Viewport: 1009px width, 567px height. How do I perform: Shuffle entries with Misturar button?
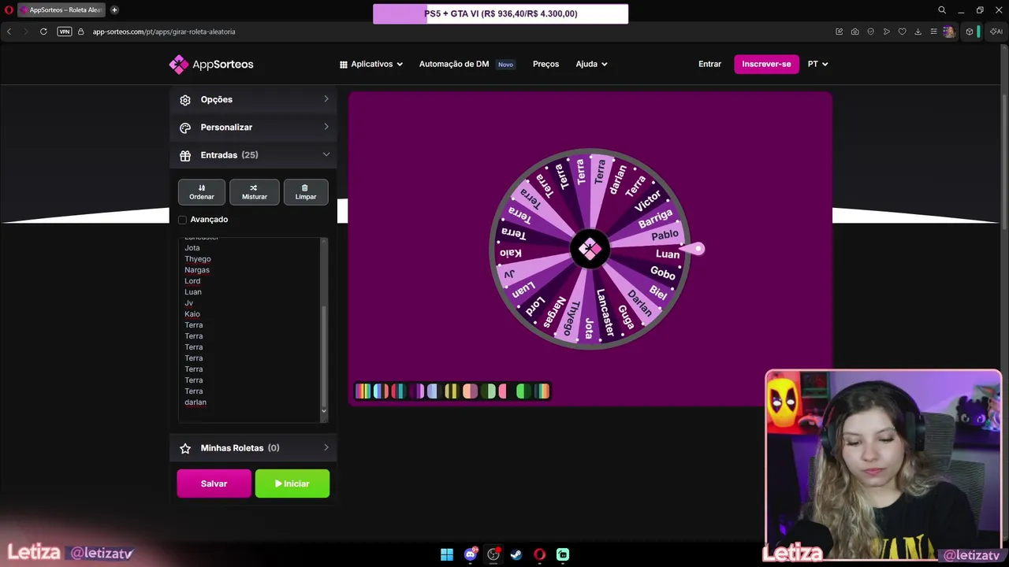255,191
